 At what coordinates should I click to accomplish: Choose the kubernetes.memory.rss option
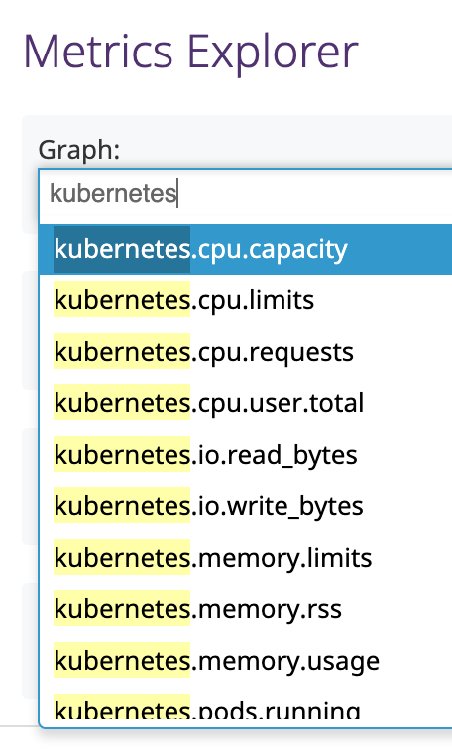click(246, 609)
